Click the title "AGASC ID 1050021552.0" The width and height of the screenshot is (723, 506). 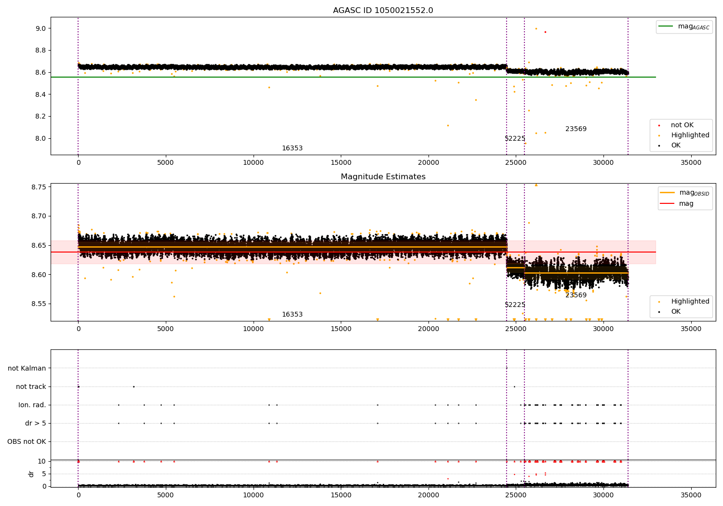click(383, 11)
